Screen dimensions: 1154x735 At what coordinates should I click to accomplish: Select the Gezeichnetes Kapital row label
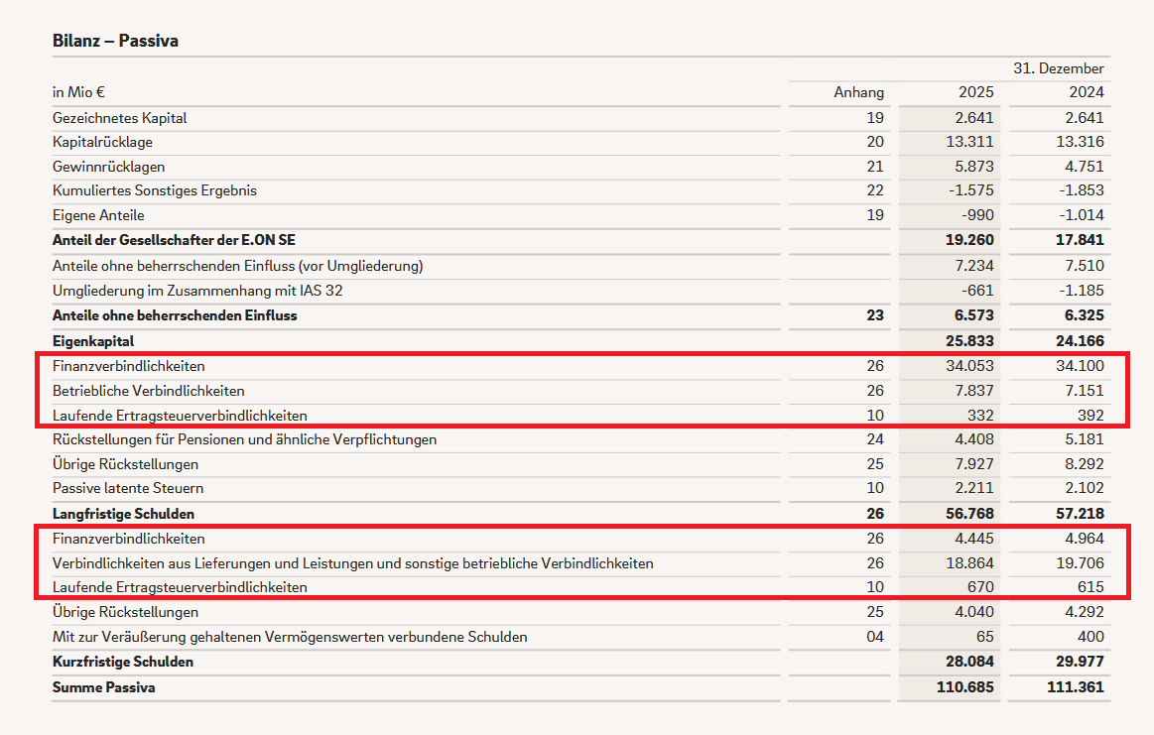click(119, 118)
